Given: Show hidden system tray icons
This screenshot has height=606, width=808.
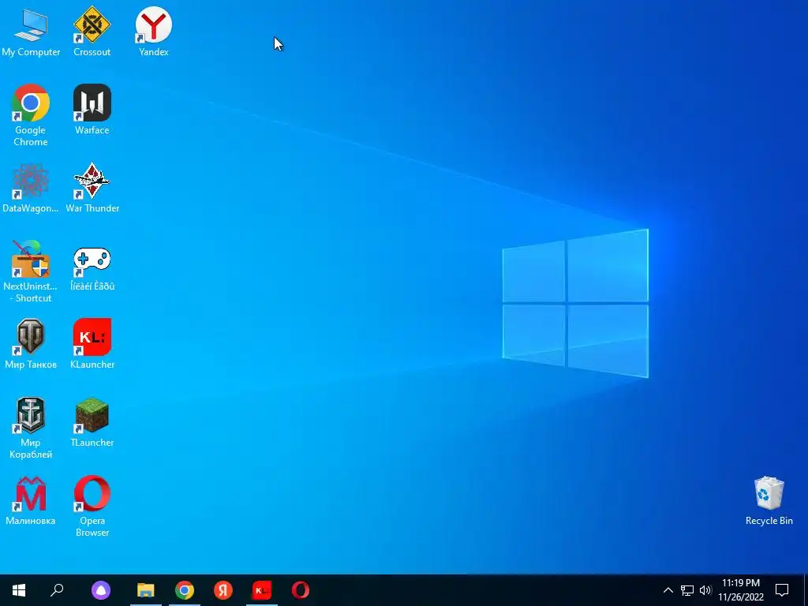Looking at the screenshot, I should point(668,590).
